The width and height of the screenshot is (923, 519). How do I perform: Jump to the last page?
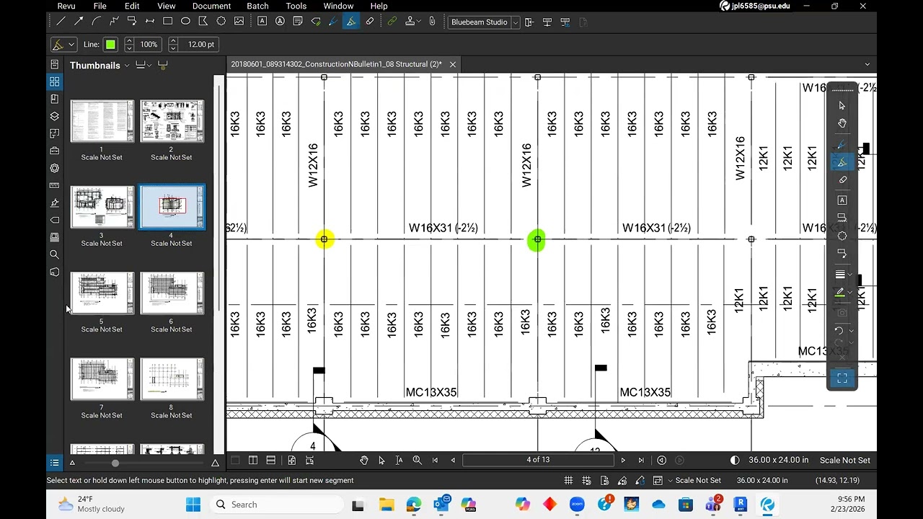(x=641, y=460)
